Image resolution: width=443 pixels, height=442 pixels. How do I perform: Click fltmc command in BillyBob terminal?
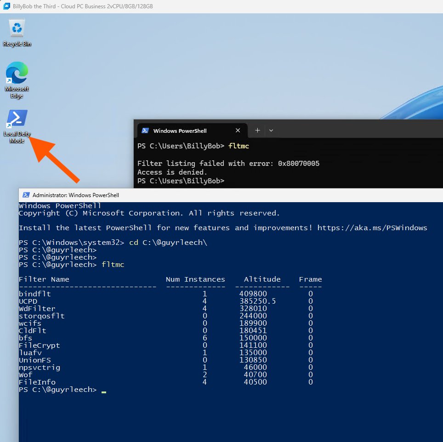coord(239,146)
